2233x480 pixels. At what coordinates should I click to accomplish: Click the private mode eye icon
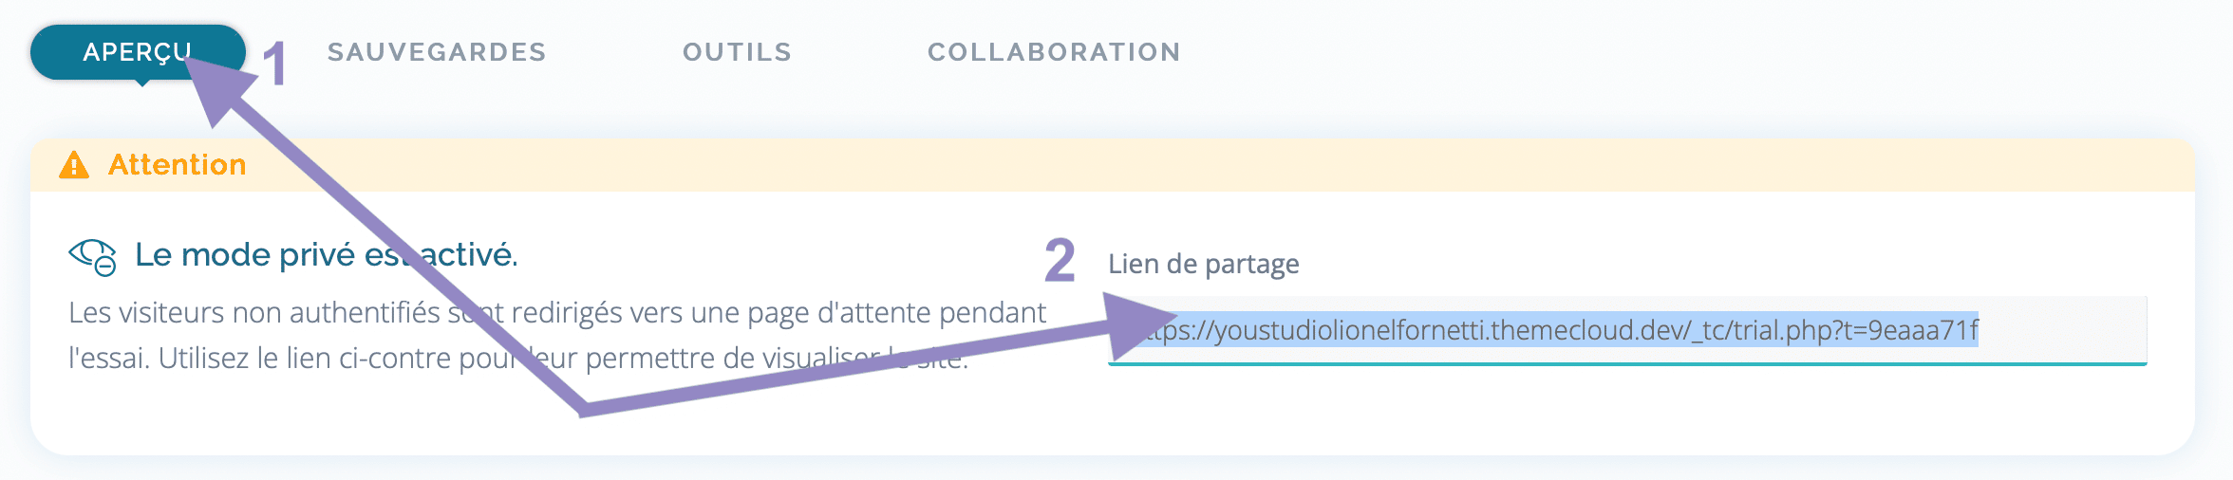93,256
